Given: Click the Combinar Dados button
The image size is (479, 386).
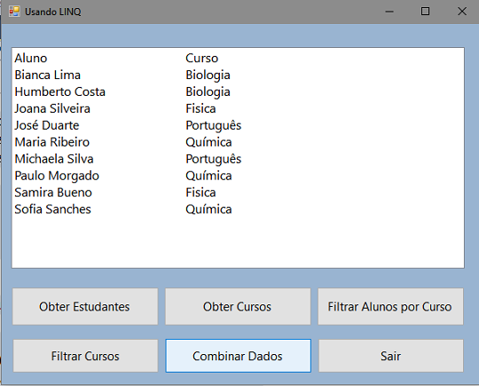Looking at the screenshot, I should 238,356.
